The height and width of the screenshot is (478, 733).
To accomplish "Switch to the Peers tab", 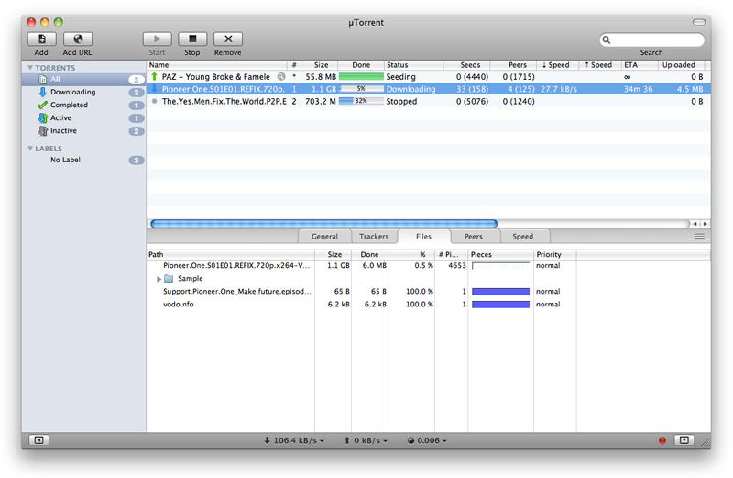I will [474, 237].
